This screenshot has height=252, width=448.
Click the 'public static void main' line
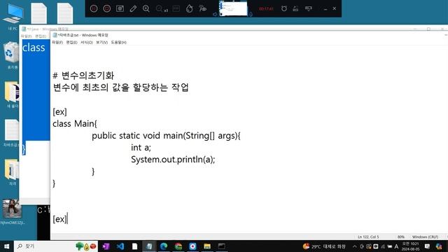click(x=166, y=136)
